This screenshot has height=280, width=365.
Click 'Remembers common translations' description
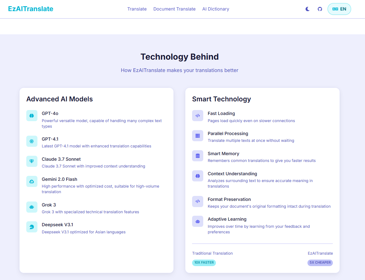[x=262, y=161]
